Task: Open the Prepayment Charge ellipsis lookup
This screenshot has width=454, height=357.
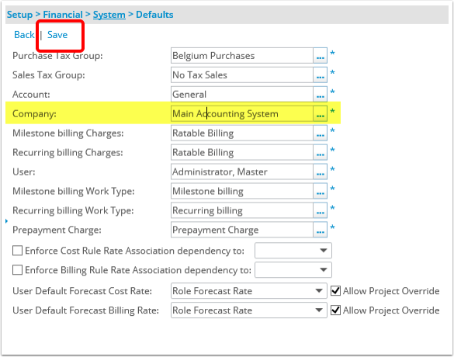Action: pyautogui.click(x=320, y=230)
